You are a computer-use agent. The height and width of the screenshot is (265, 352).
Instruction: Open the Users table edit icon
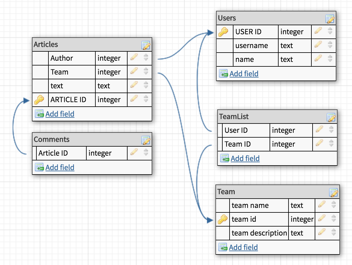pos(330,19)
